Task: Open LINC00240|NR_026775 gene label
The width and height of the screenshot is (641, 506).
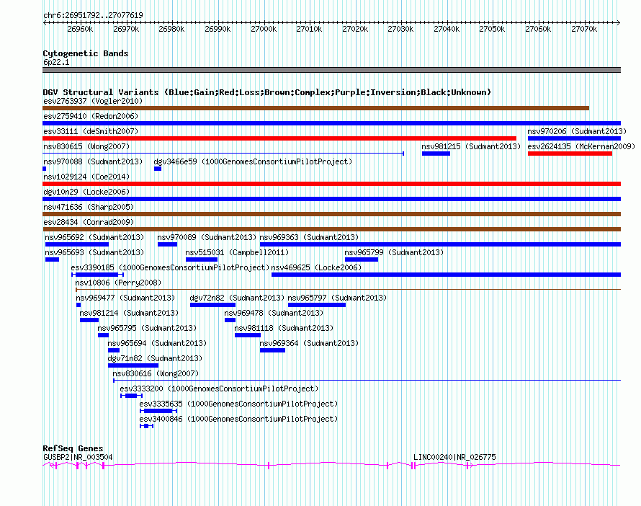Action: coord(454,457)
